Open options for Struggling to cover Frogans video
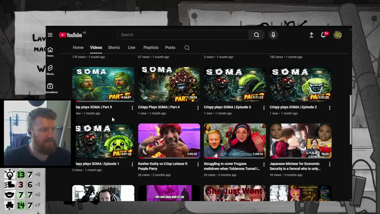Viewport: 380px width, 214px height. tap(264, 164)
